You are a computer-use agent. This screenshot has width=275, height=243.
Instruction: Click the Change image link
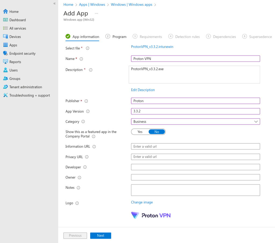142,202
